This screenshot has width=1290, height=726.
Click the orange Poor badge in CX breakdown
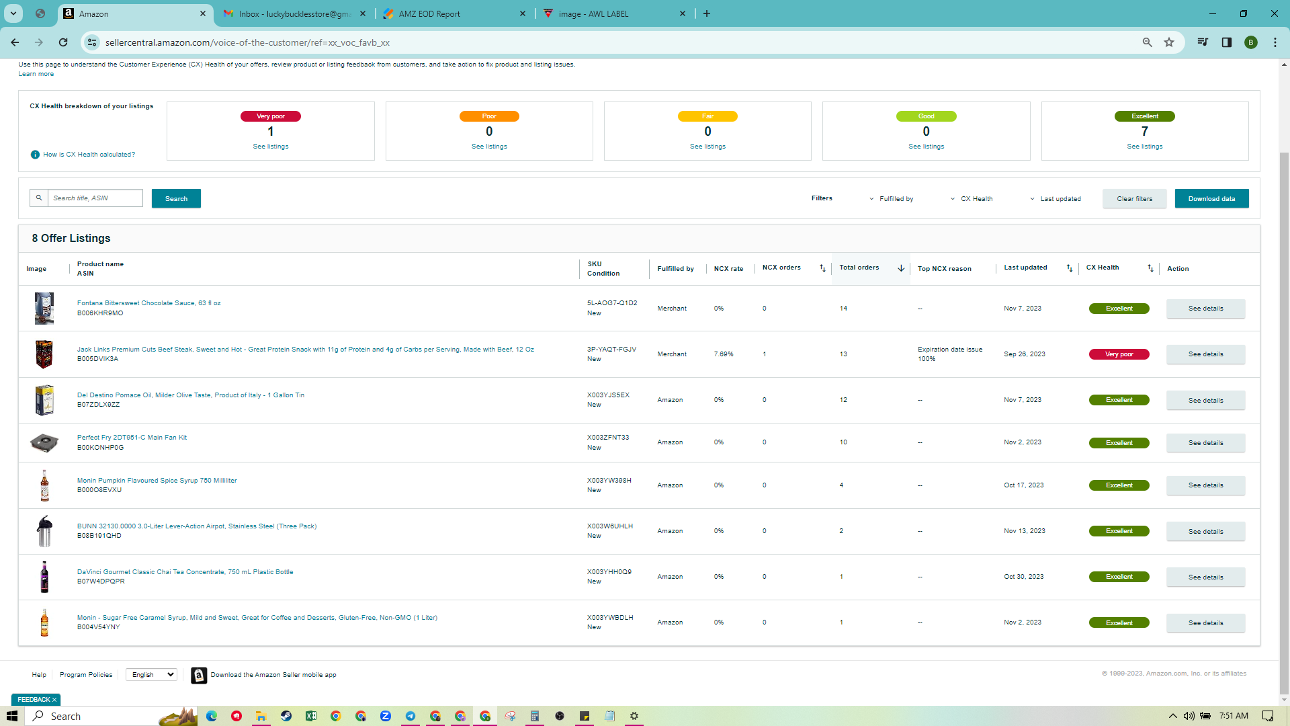click(x=489, y=116)
